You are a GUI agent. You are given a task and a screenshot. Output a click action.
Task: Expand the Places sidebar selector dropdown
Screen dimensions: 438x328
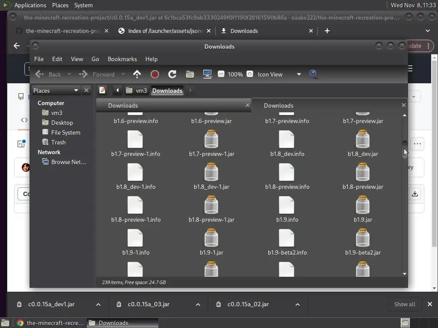click(x=76, y=91)
